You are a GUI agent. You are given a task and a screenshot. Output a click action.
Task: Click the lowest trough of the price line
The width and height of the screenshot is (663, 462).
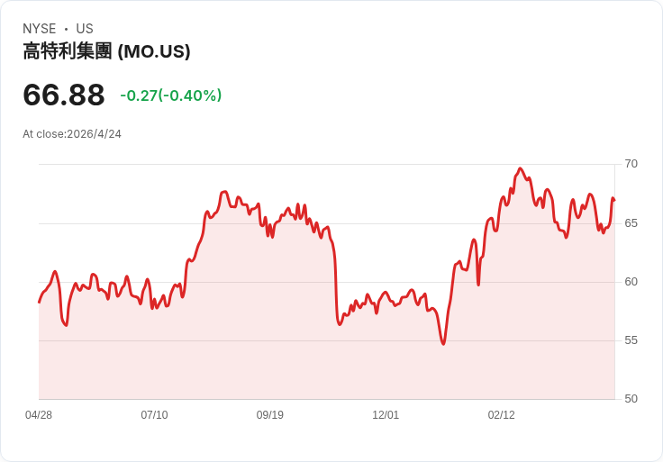(x=443, y=344)
